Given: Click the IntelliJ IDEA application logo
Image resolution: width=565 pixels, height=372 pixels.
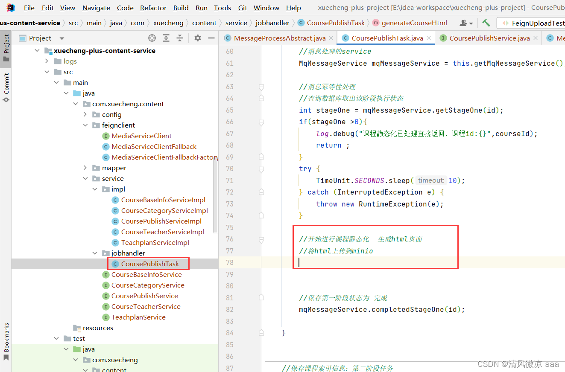Looking at the screenshot, I should click(x=10, y=7).
